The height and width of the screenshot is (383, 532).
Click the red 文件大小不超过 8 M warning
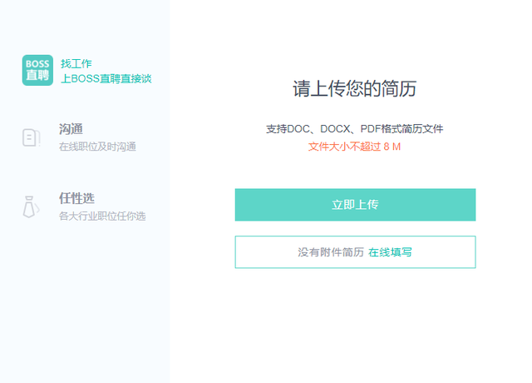coord(355,147)
